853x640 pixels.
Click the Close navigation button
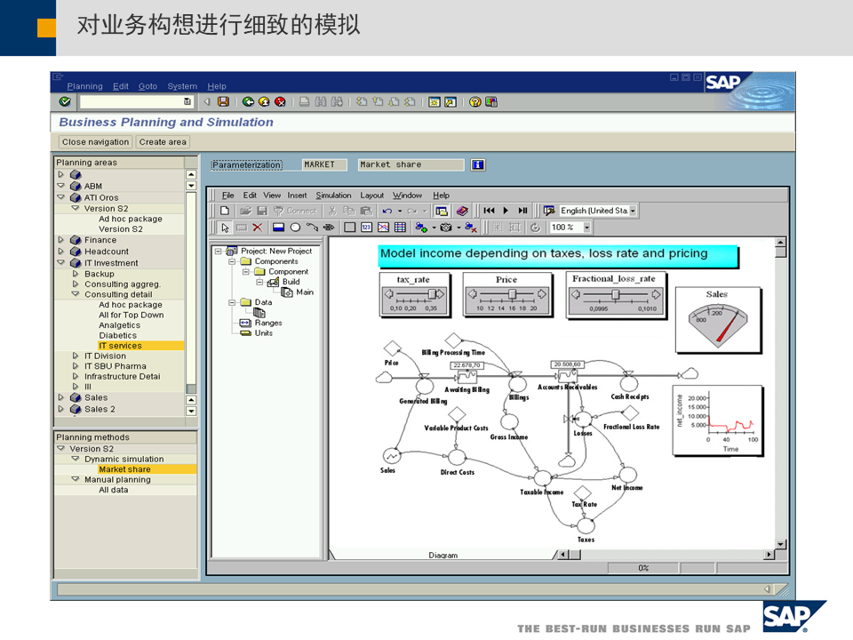[x=95, y=142]
